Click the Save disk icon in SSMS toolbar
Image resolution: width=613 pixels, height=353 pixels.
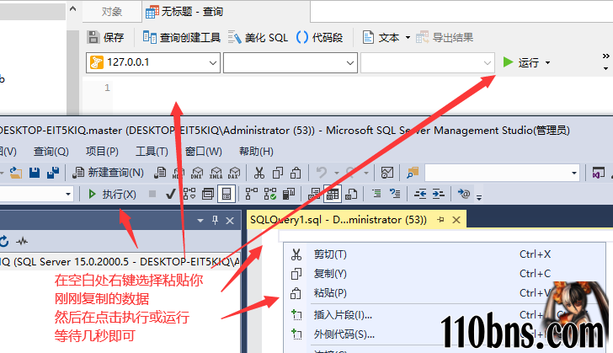[x=35, y=173]
